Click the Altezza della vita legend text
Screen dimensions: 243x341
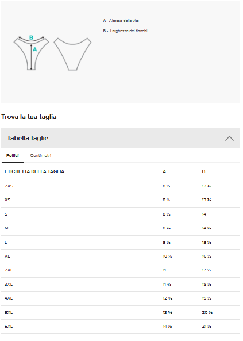coord(122,21)
